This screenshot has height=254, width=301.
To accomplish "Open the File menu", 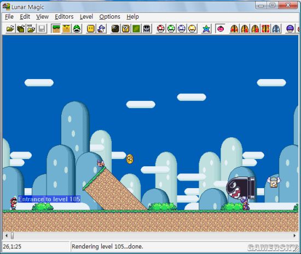I will [9, 17].
